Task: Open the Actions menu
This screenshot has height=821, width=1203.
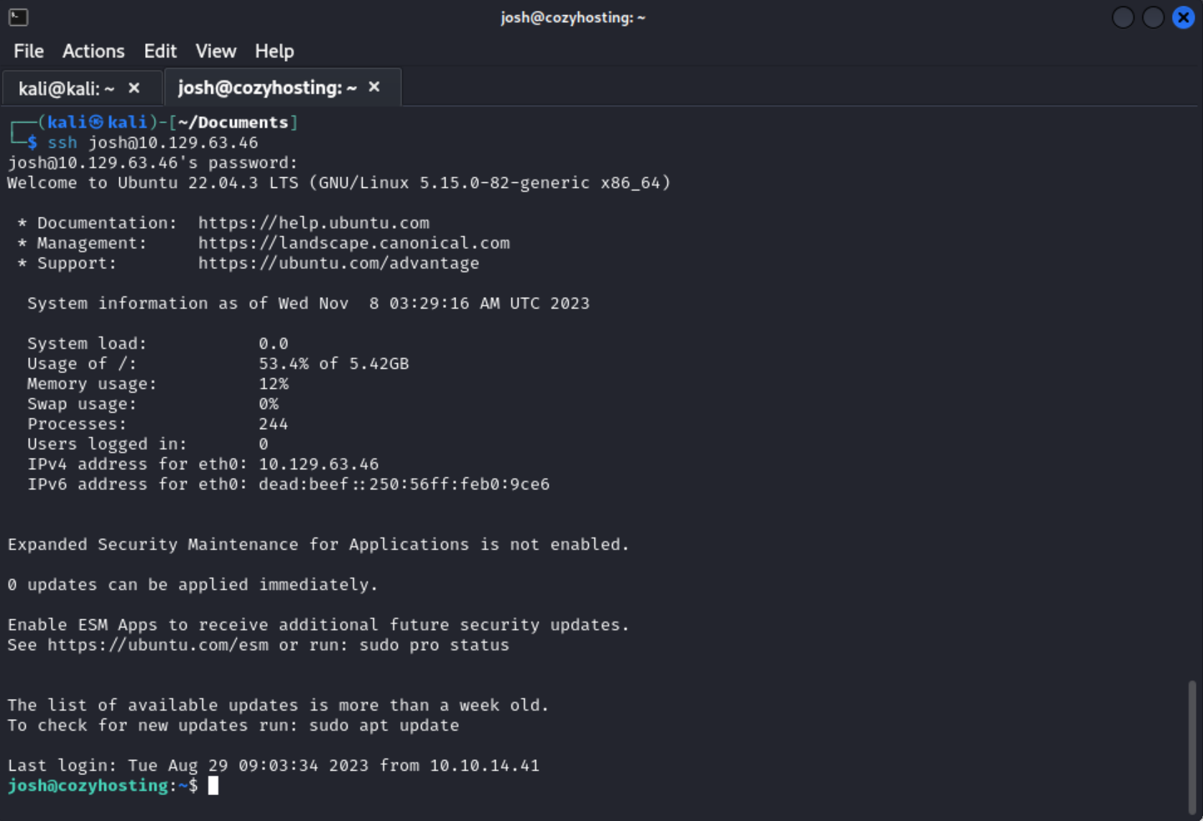Action: coord(93,51)
